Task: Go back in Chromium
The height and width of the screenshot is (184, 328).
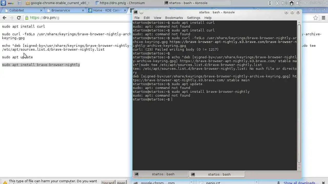Action: click(4, 18)
